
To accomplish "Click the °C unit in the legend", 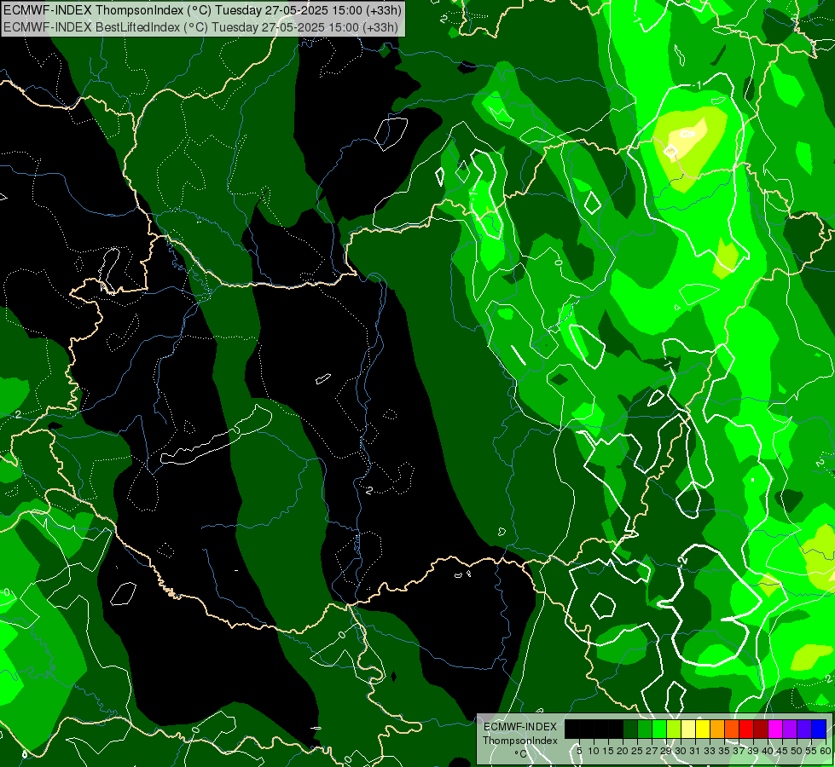I will [x=521, y=754].
